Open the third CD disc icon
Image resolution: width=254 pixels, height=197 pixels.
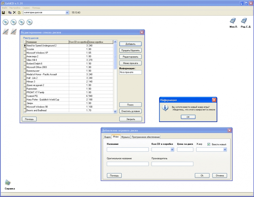(x=21, y=22)
